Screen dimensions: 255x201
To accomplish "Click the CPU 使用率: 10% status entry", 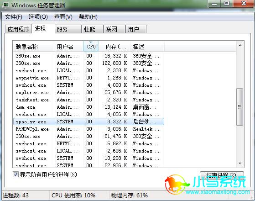I will tap(73, 195).
